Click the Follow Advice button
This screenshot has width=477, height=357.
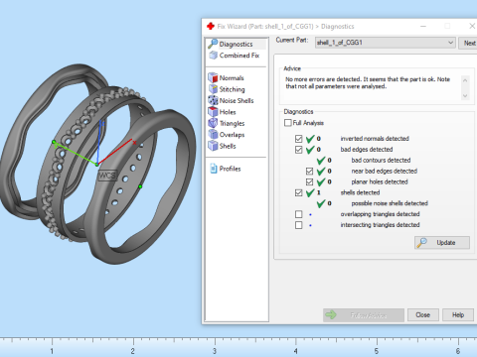[x=364, y=315]
